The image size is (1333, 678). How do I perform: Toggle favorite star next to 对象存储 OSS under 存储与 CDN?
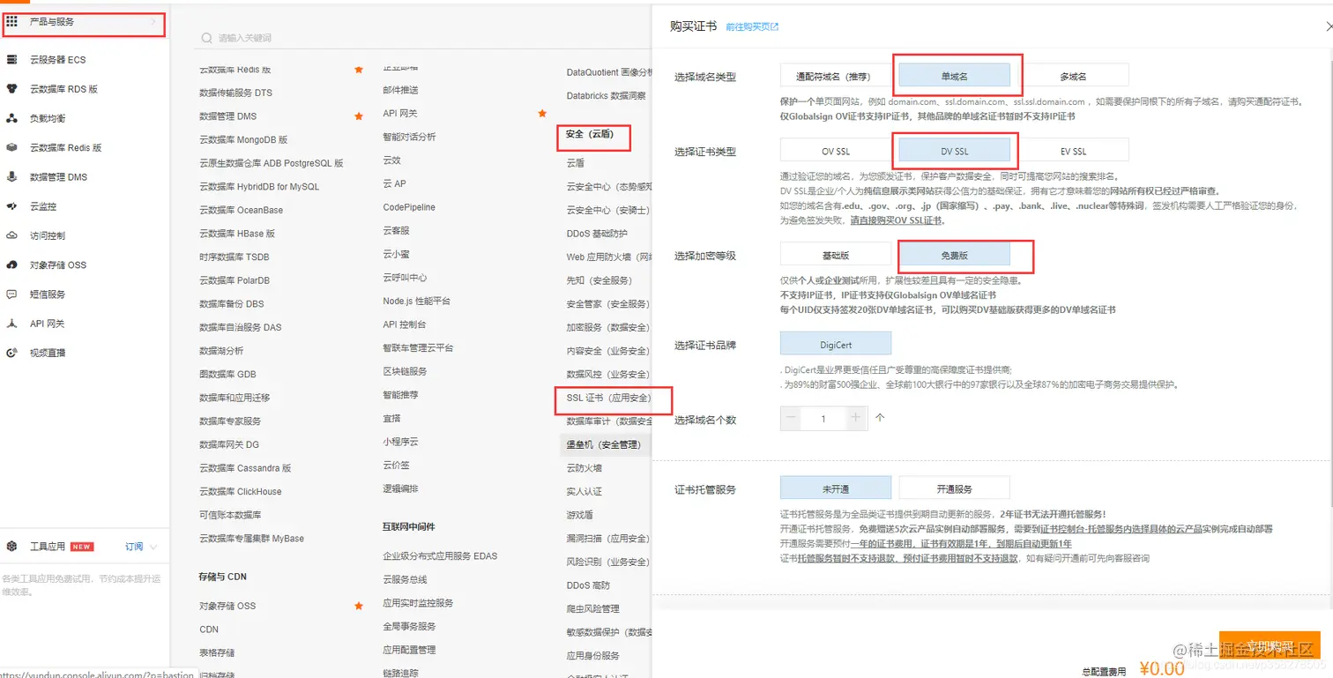[x=359, y=606]
